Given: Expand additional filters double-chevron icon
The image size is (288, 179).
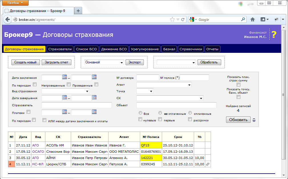Looking at the screenshot, I should click(x=254, y=120).
